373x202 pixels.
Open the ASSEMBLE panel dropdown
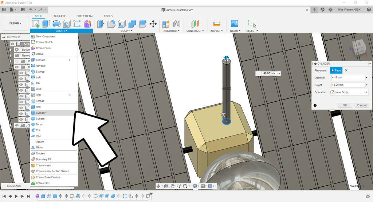click(x=171, y=31)
